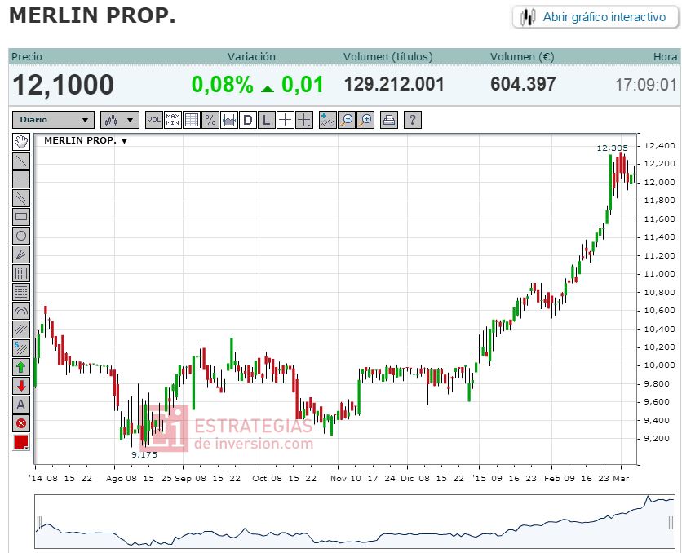Expand the MERLIN PROP. series menu
Viewport: 682px width, 553px height.
tap(86, 140)
